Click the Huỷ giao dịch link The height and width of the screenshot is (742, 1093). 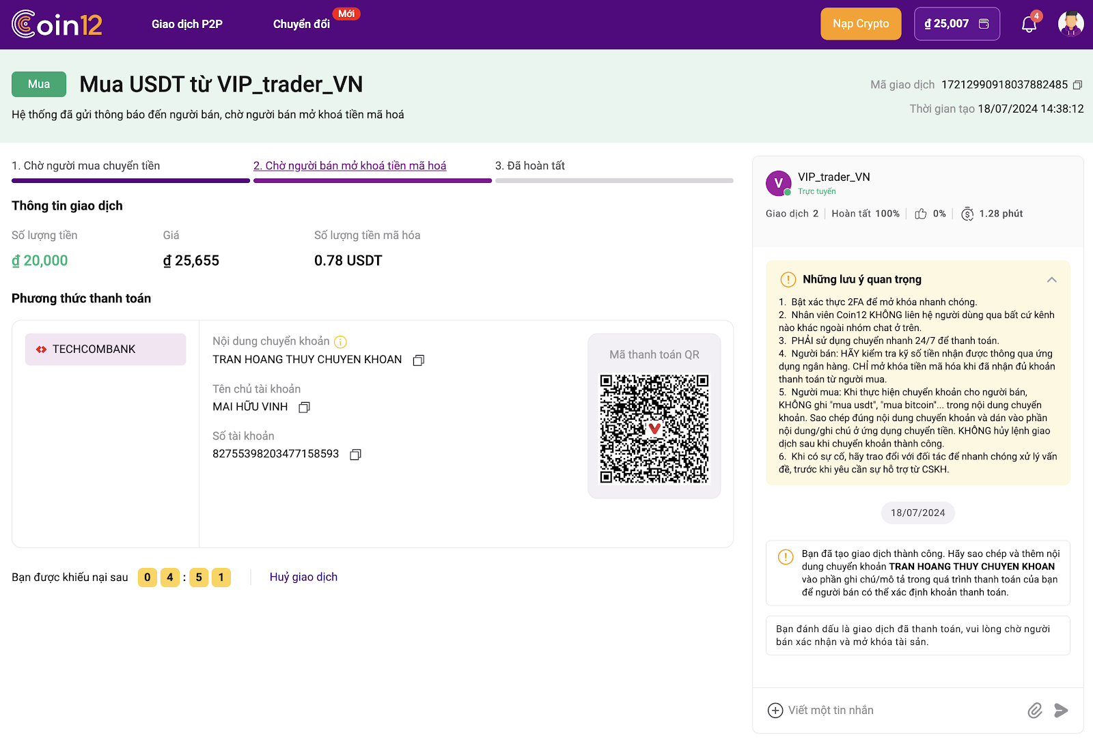(x=303, y=577)
